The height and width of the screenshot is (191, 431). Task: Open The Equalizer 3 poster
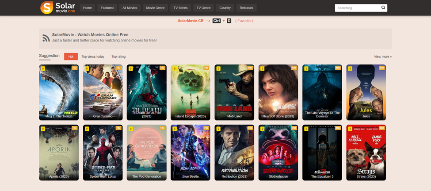point(322,153)
